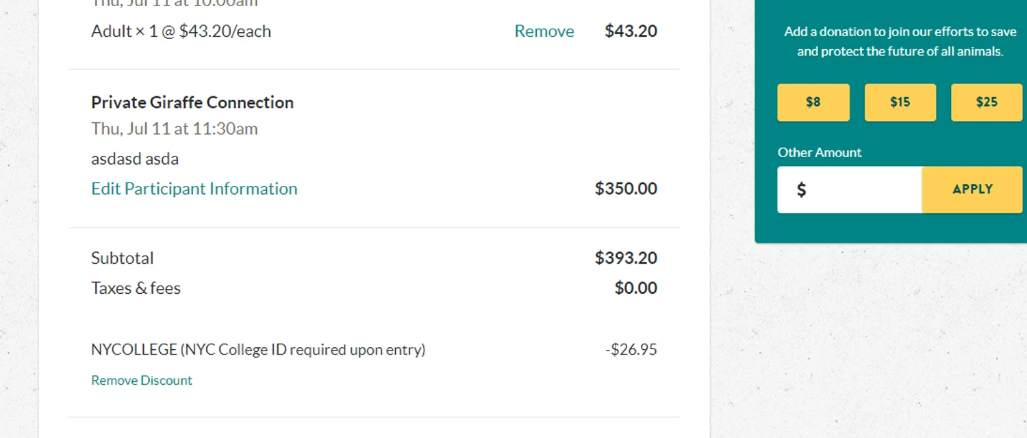Focus the Other Amount input field
The height and width of the screenshot is (438, 1027).
click(866, 190)
